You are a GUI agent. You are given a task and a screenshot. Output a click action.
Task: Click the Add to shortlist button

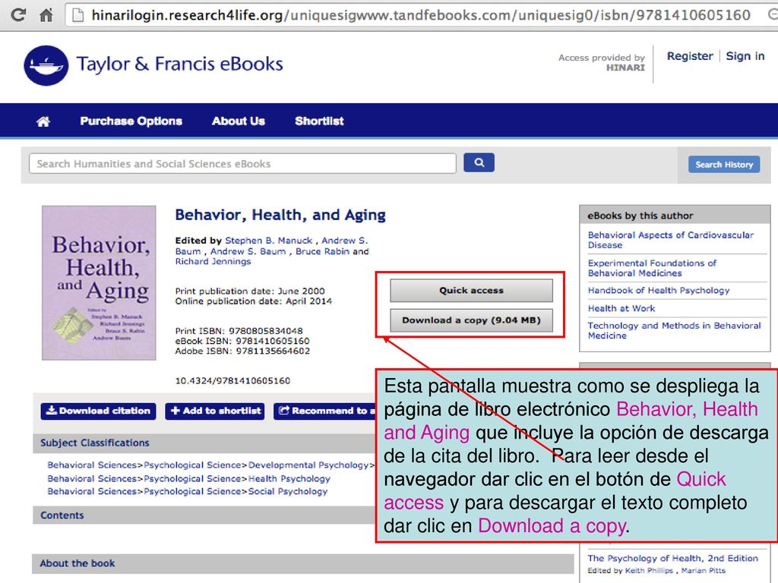coord(215,411)
